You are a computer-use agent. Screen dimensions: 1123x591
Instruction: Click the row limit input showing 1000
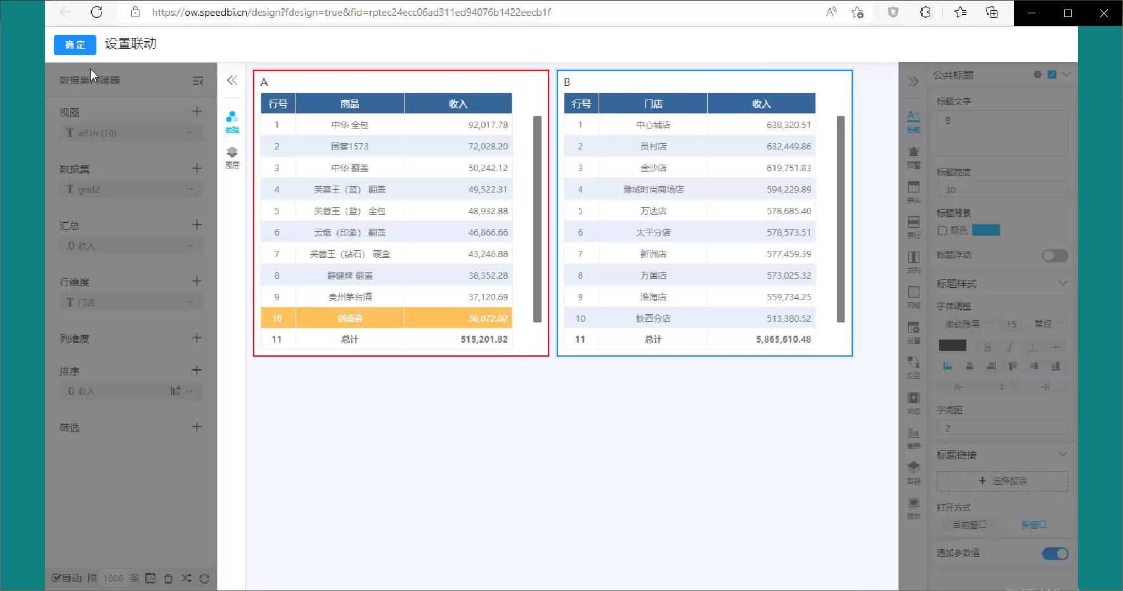pos(114,578)
